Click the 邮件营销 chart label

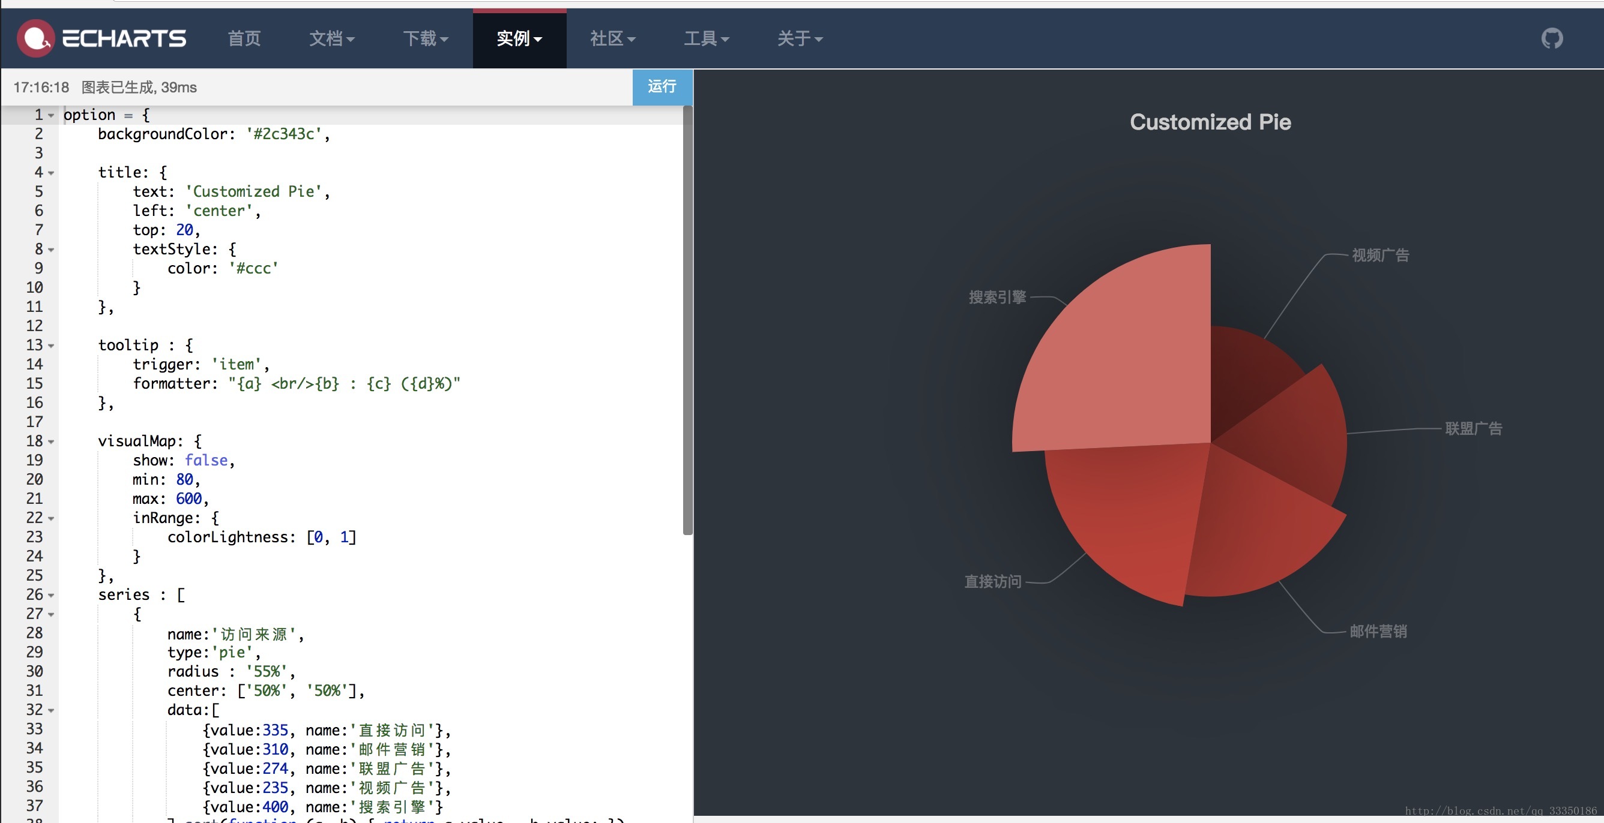point(1378,632)
